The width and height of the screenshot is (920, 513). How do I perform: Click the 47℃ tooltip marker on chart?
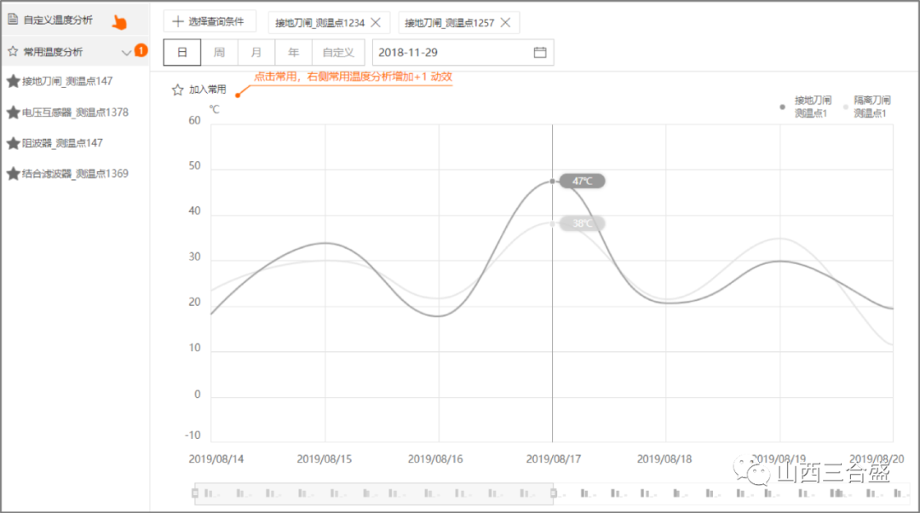(584, 181)
